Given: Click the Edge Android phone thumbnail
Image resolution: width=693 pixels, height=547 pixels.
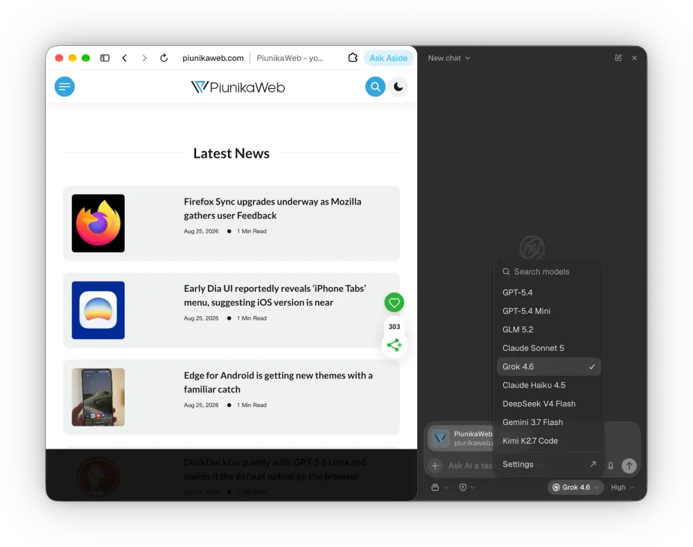Looking at the screenshot, I should point(98,397).
